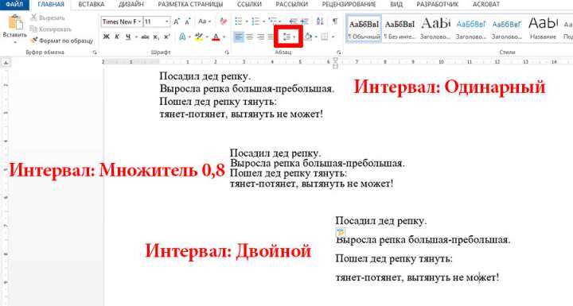Apply the Без инте... style

click(400, 29)
